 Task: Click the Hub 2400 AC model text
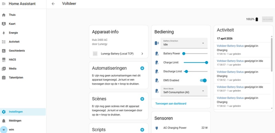pyautogui.click(x=100, y=40)
